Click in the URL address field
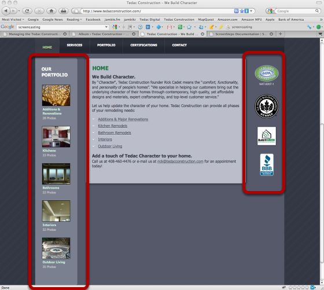The image size is (324, 290). pos(157,11)
